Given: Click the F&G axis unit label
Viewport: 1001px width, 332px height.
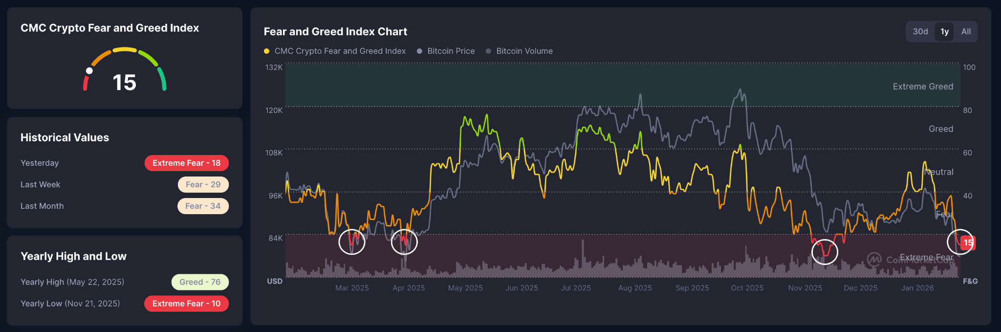Looking at the screenshot, I should click(x=970, y=281).
